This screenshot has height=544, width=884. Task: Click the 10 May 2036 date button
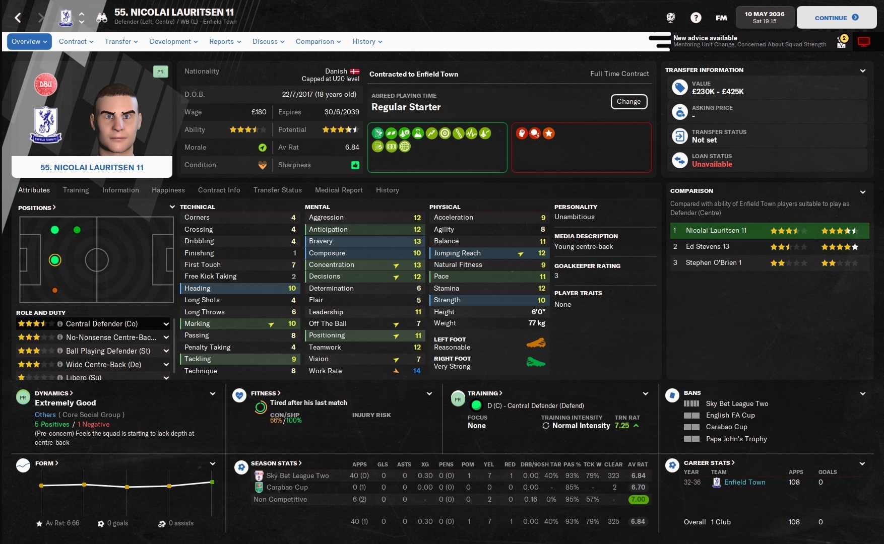(765, 18)
